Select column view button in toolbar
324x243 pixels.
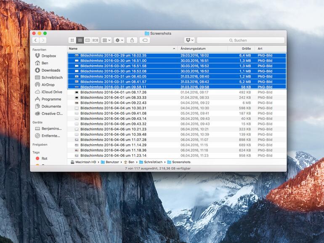[x=88, y=40]
